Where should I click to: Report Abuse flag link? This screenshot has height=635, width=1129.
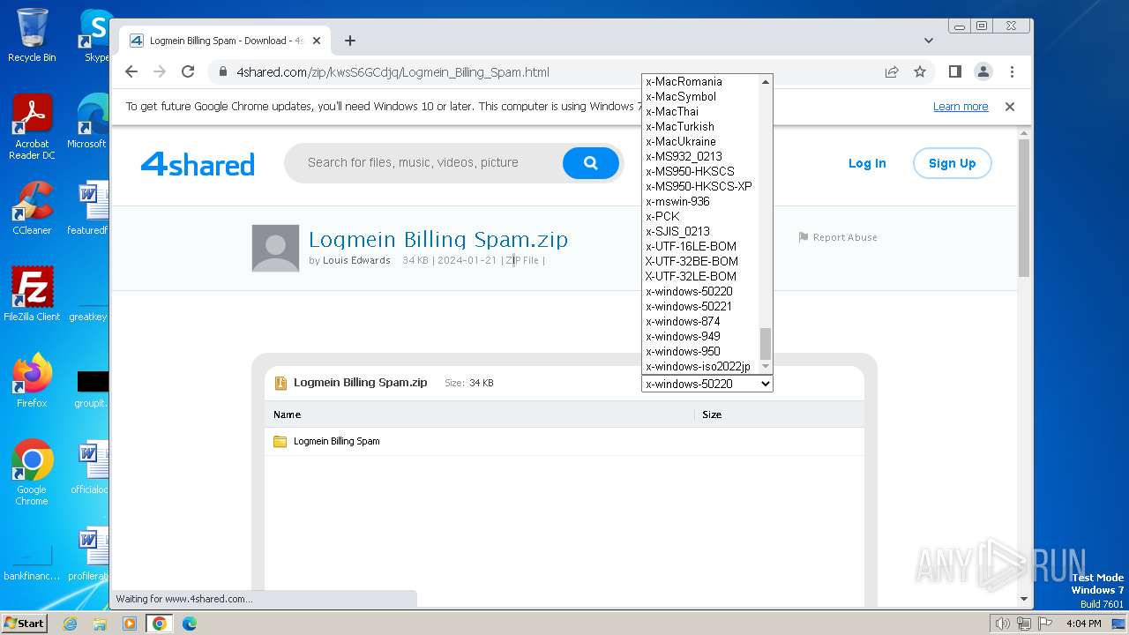tap(837, 237)
